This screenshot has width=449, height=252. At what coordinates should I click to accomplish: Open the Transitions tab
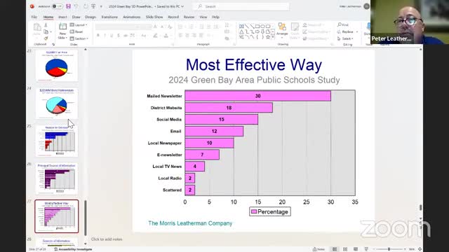coord(109,17)
